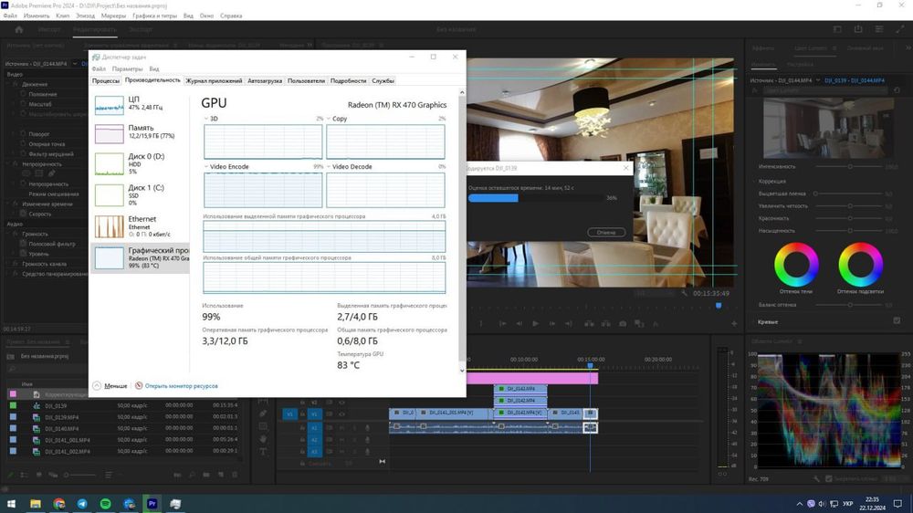The width and height of the screenshot is (913, 513).
Task: Cancel the encoding with Отмена button
Action: point(605,233)
